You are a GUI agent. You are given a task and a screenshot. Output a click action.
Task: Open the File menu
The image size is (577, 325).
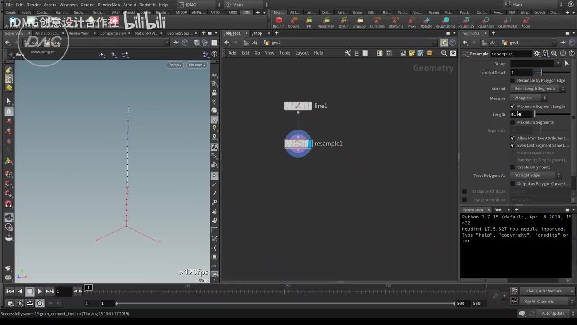(x=9, y=5)
